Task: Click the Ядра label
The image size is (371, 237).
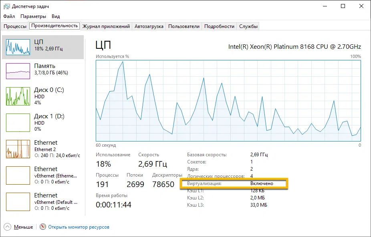Action: pyautogui.click(x=193, y=169)
